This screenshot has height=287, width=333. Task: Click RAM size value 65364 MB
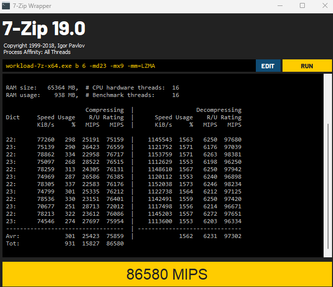(x=63, y=88)
